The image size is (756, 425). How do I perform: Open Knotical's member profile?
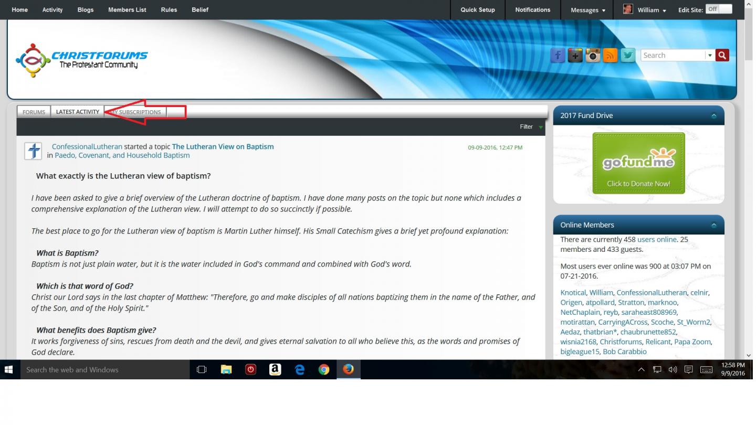click(573, 293)
